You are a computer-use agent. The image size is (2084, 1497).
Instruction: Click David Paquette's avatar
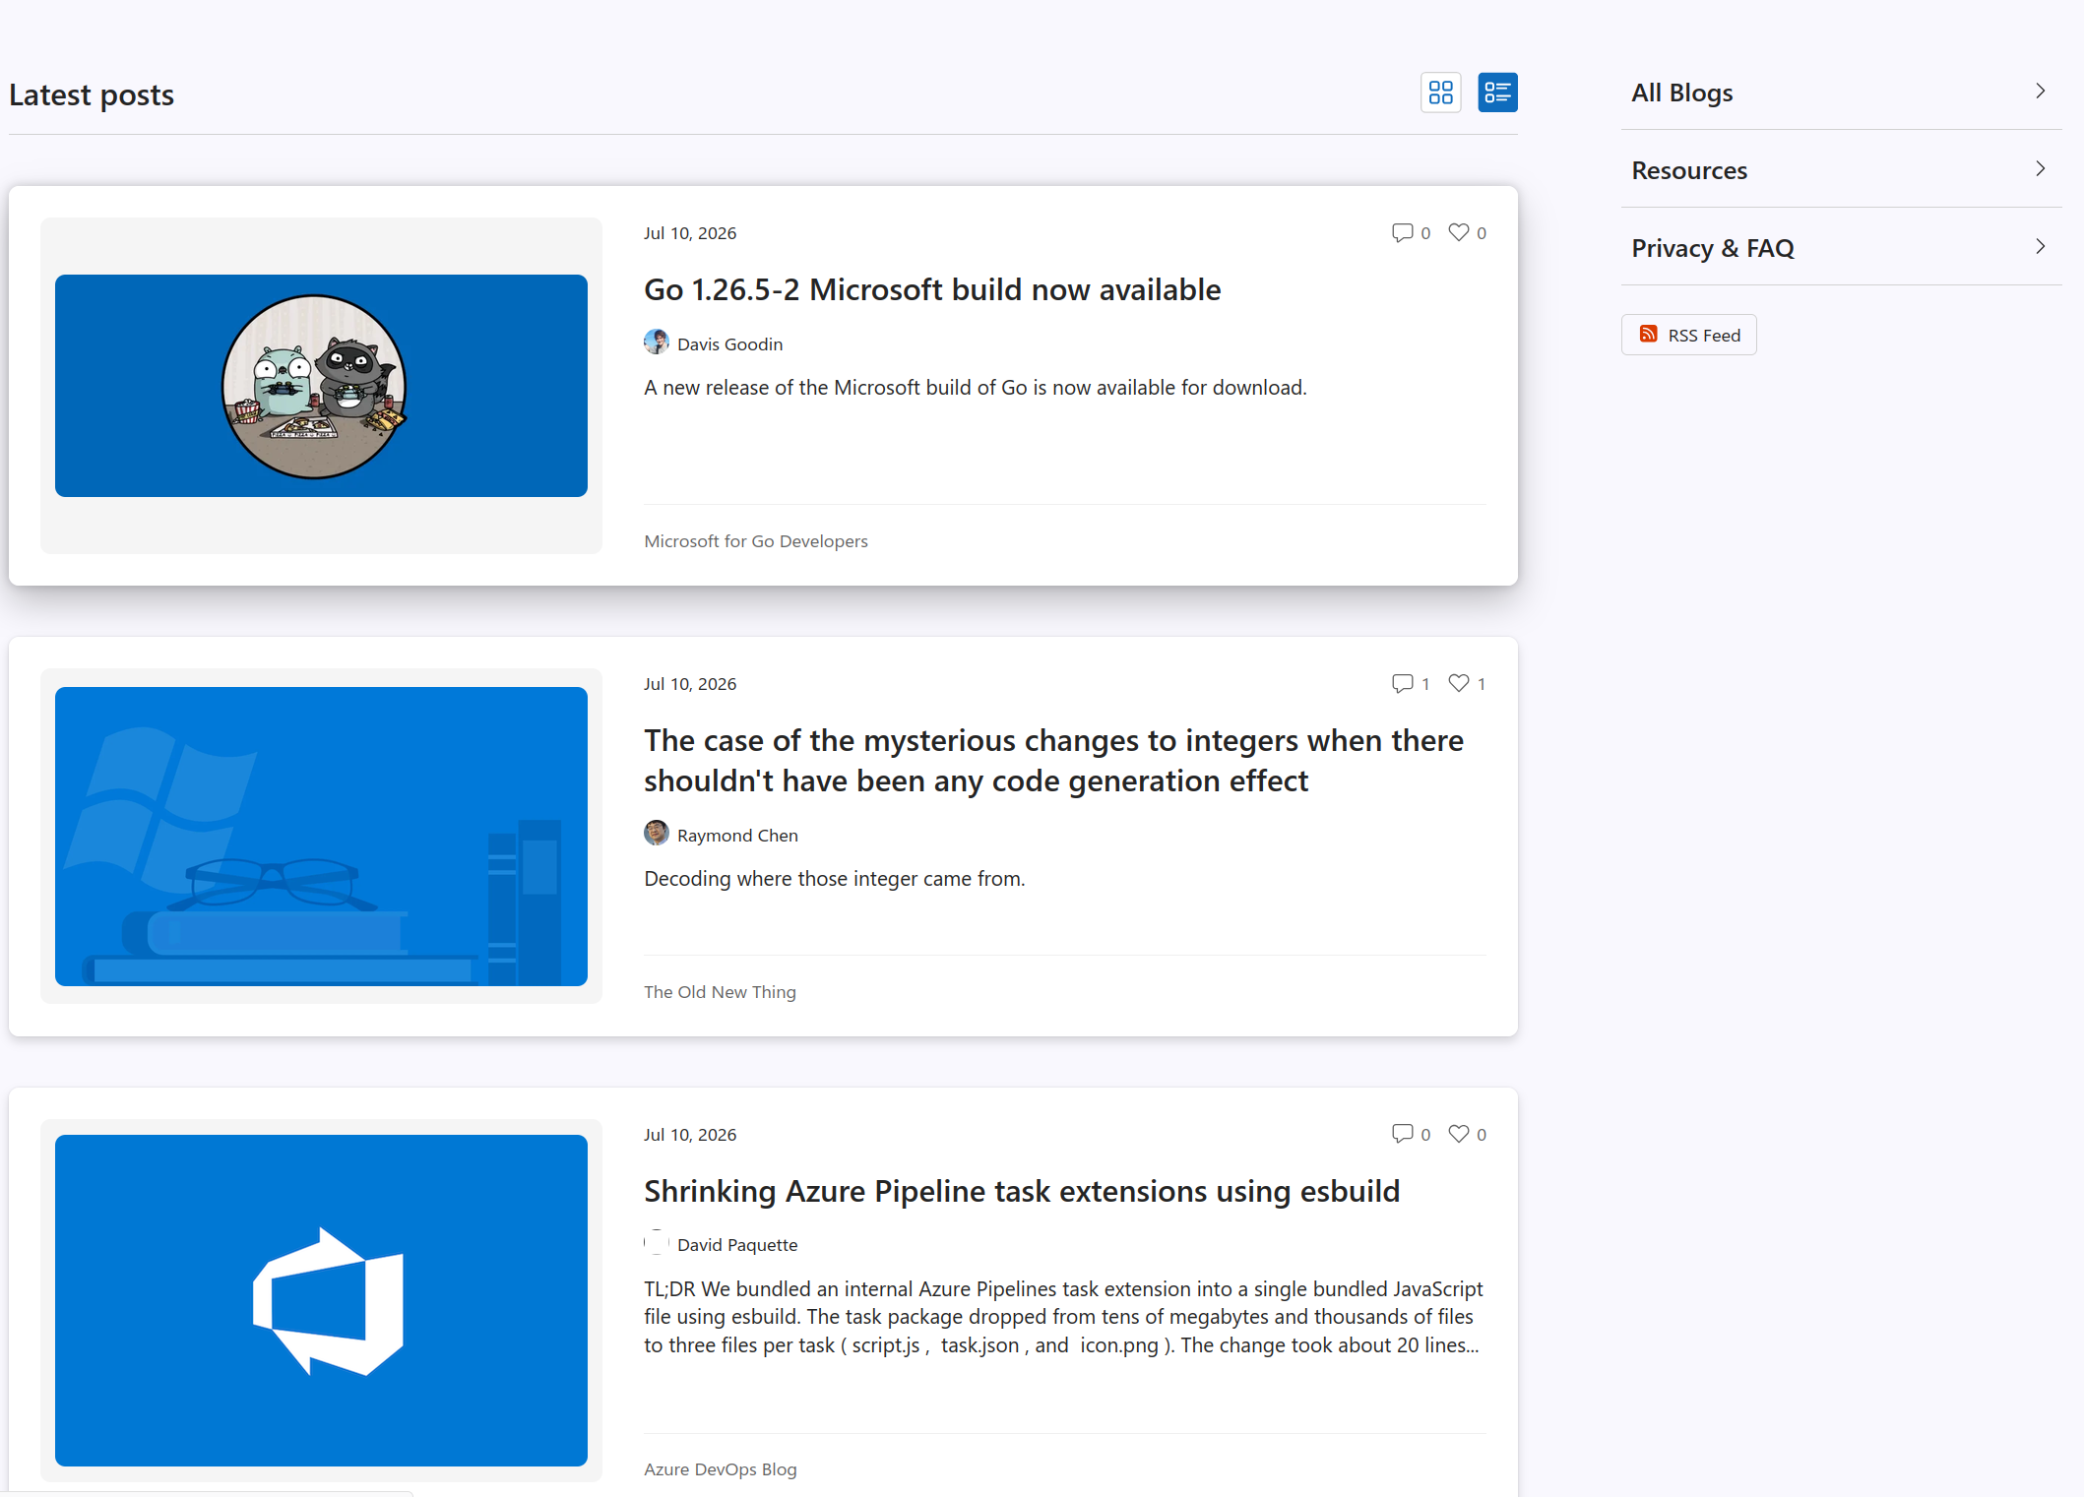point(657,1243)
